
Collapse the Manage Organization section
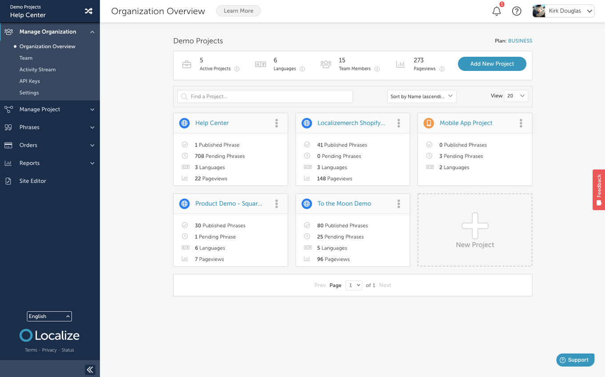click(x=92, y=31)
